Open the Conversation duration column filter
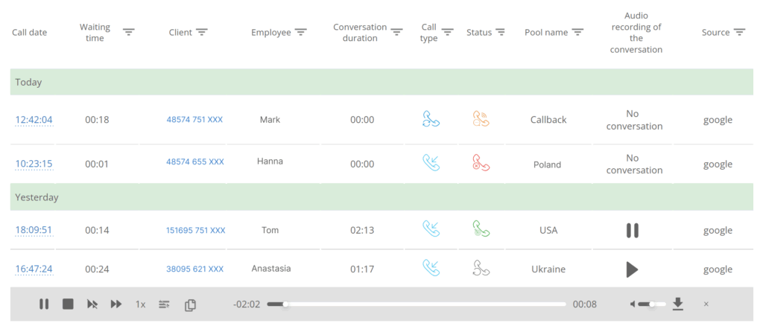Viewport: 763px width, 329px height. [397, 32]
